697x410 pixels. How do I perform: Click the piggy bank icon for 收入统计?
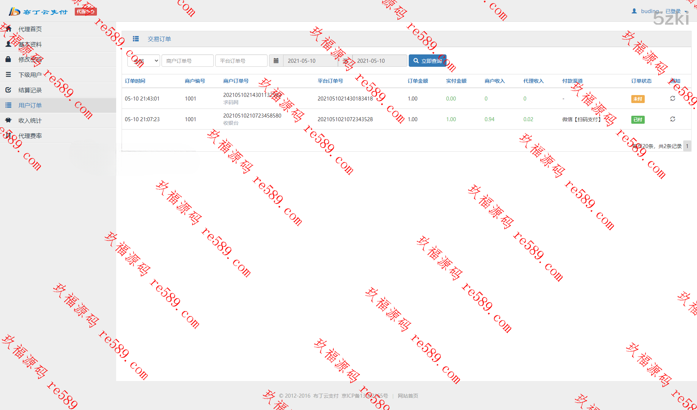tap(8, 120)
